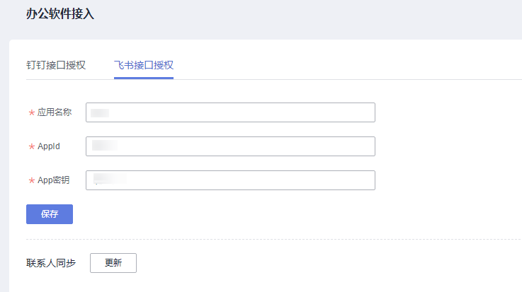Switch to the 钉钉接口授权 tab
522x292 pixels.
pyautogui.click(x=56, y=65)
